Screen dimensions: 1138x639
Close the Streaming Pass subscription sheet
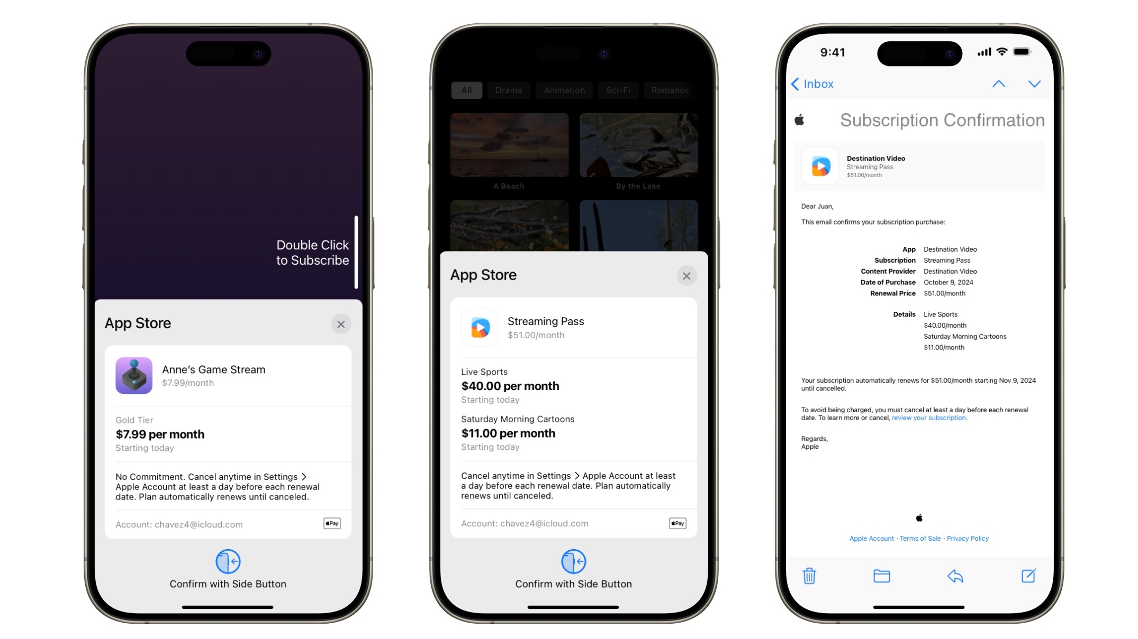pos(686,275)
